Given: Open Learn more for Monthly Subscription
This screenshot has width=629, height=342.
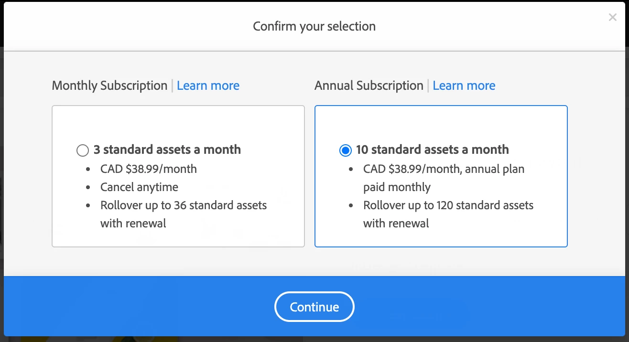Looking at the screenshot, I should tap(208, 85).
